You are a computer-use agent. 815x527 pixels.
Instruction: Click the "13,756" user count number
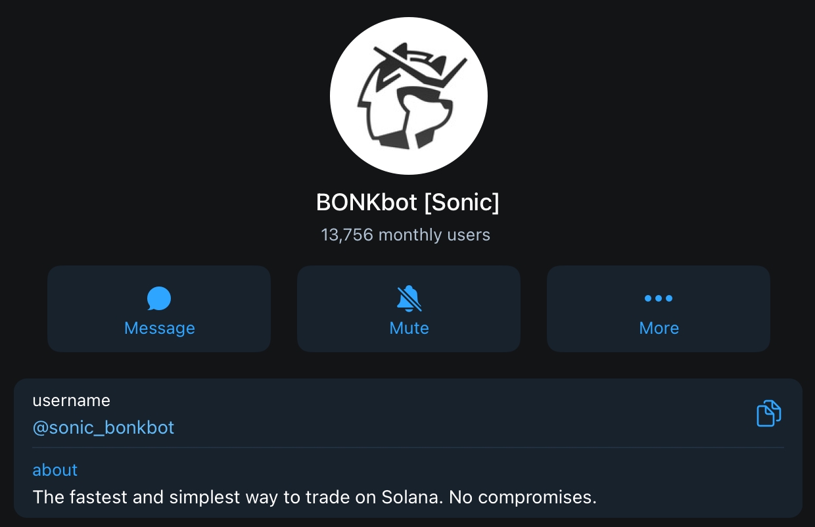[x=347, y=235]
